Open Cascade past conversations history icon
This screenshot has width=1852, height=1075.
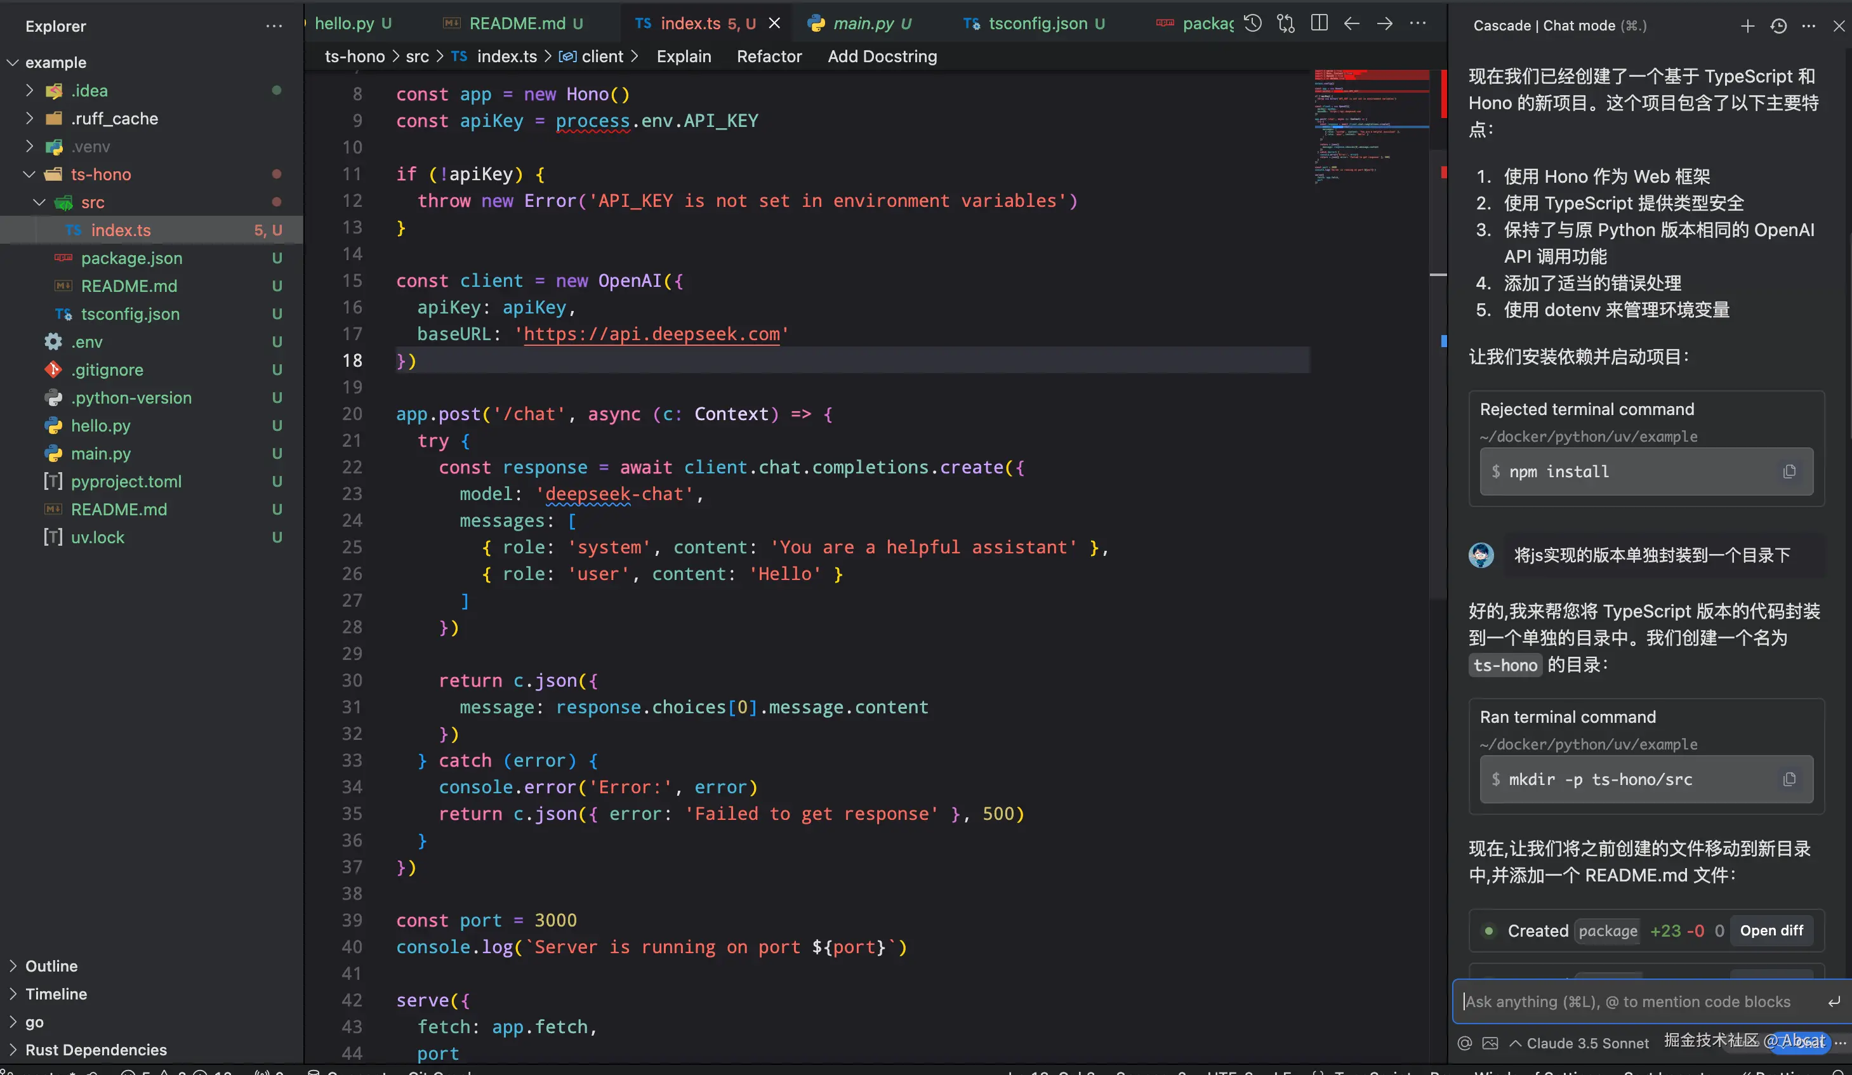[1778, 26]
